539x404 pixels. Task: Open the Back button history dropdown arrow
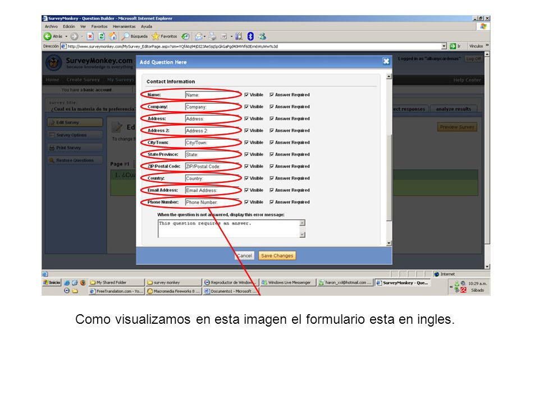[x=66, y=36]
